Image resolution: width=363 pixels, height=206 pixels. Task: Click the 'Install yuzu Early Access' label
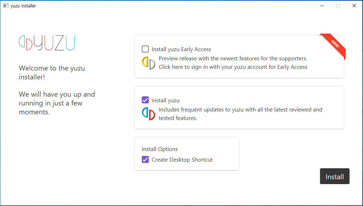click(181, 49)
